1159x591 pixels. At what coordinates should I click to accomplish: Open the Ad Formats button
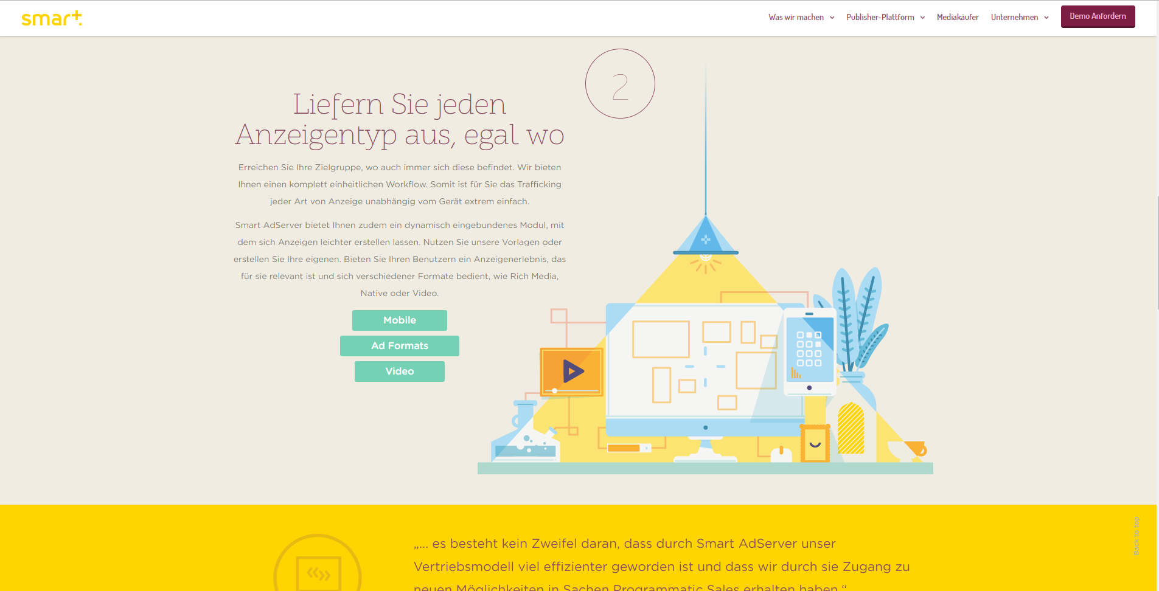point(400,346)
